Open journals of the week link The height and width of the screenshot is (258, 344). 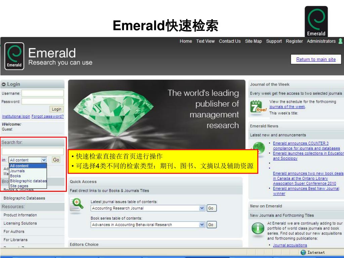click(287, 107)
